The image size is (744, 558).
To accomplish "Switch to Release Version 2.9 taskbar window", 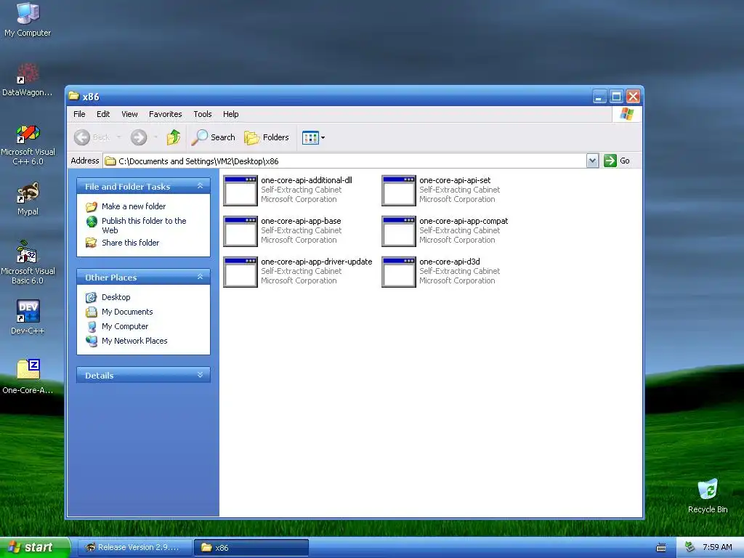I will tap(134, 548).
